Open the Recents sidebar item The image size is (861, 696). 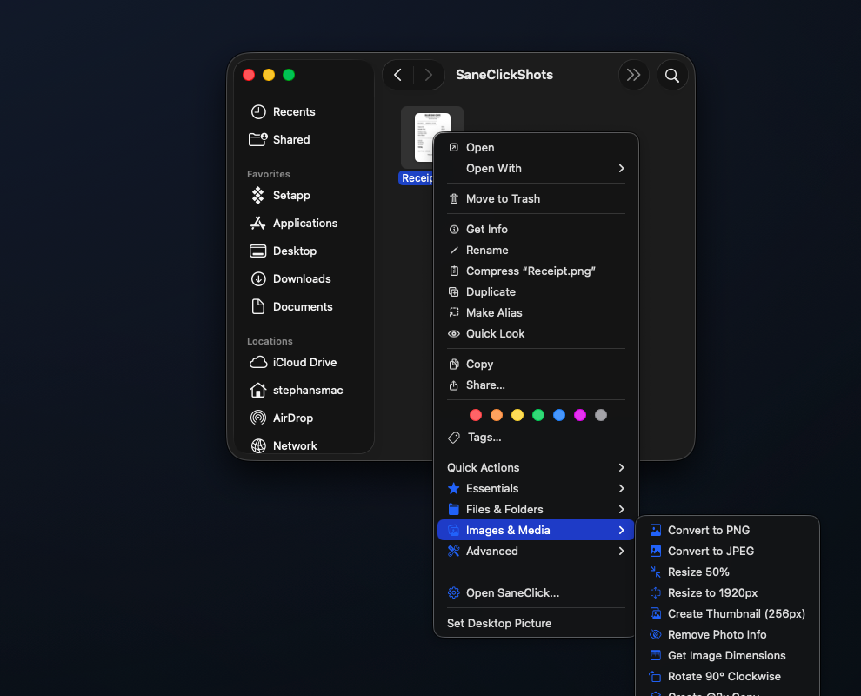[x=304, y=111]
